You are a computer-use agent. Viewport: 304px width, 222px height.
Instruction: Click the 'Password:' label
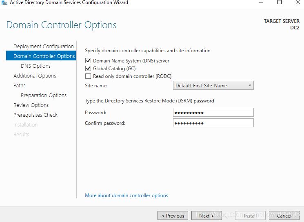click(95, 113)
